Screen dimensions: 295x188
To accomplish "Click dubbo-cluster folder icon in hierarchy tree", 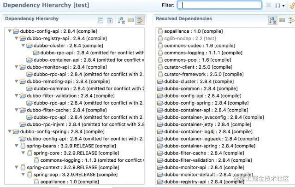I will (x=29, y=46).
